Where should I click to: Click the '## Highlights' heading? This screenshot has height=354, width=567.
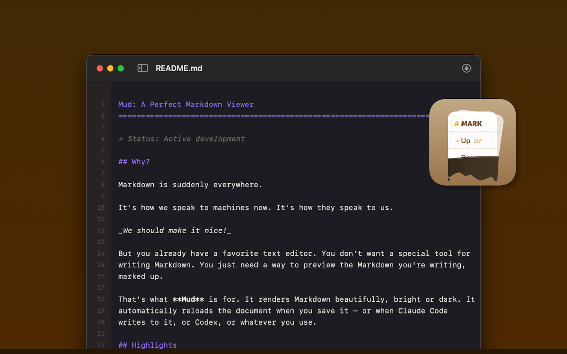[147, 345]
